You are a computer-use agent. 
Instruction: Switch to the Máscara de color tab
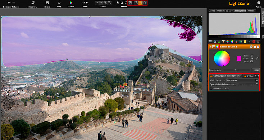pyautogui.click(x=225, y=10)
